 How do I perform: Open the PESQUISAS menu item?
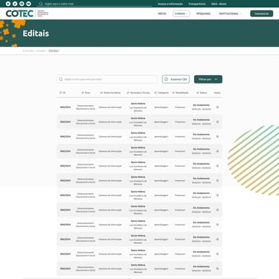[x=203, y=13]
